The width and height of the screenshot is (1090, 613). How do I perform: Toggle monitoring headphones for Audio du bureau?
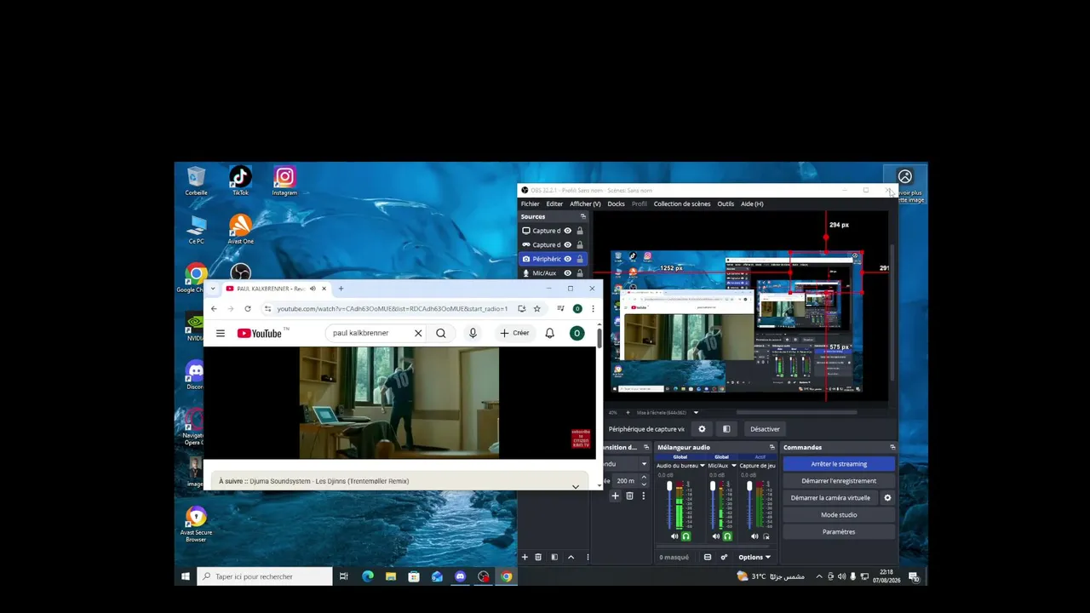(x=686, y=536)
